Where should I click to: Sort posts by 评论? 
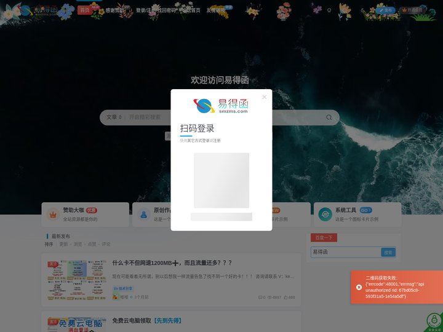(106, 244)
